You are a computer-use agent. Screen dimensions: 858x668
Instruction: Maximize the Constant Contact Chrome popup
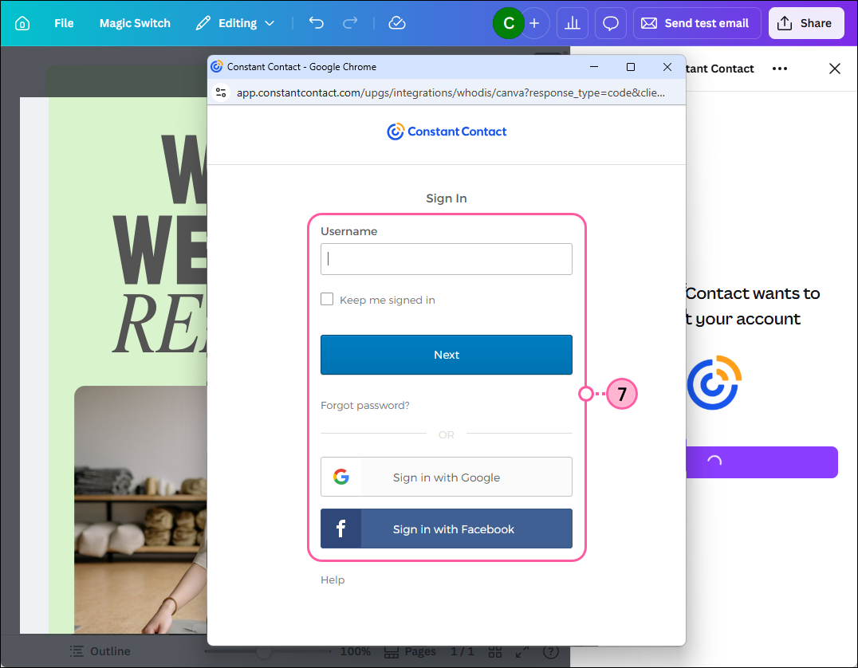coord(631,67)
